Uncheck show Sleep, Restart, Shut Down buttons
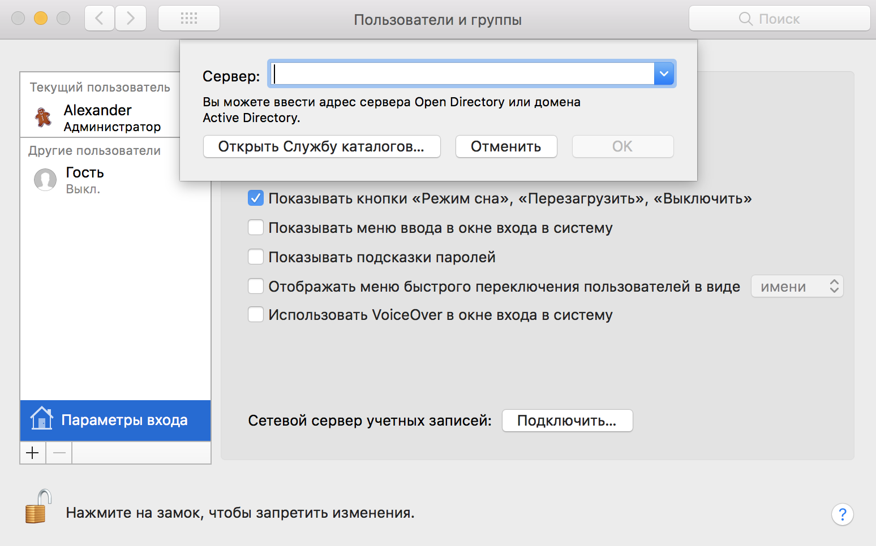The image size is (876, 546). pos(256,198)
